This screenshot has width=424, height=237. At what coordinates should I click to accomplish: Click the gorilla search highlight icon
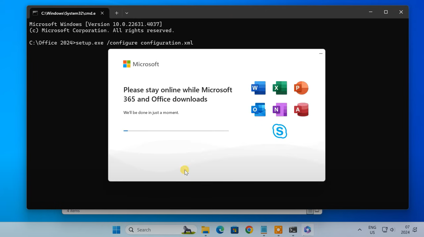[188, 230]
